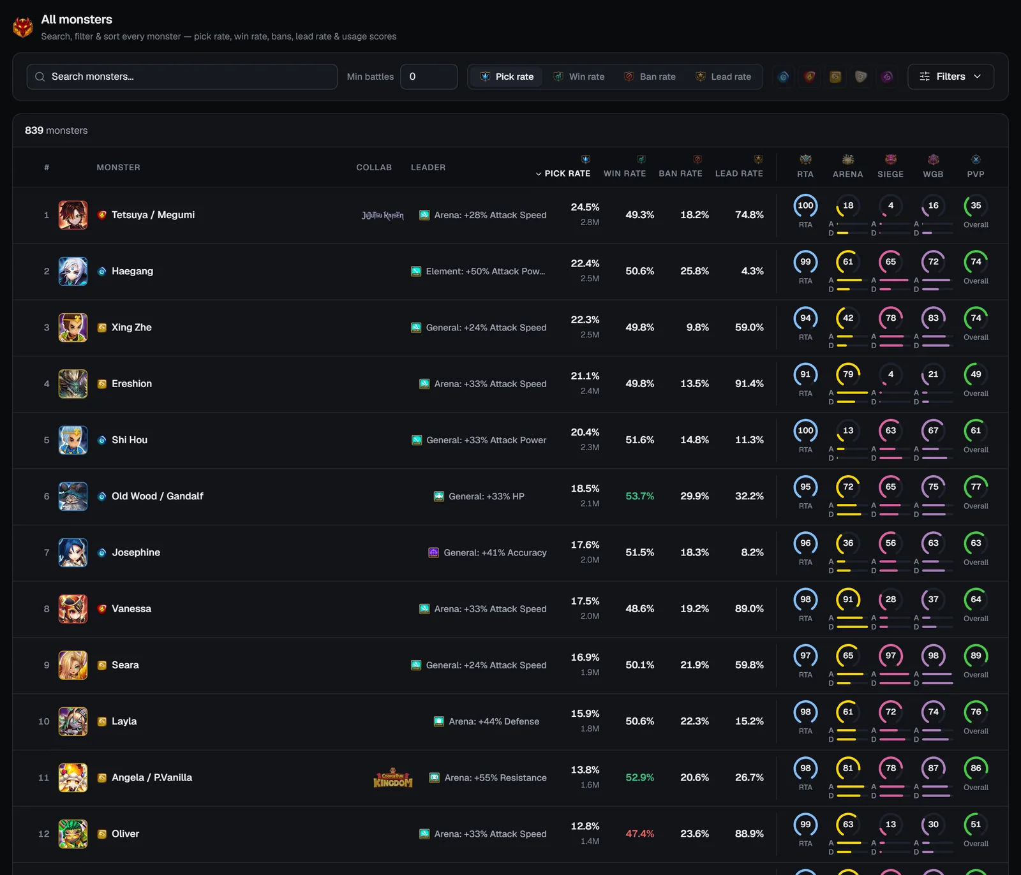This screenshot has width=1021, height=875.
Task: Open Haegang's monster portrait
Action: pyautogui.click(x=73, y=271)
